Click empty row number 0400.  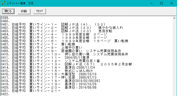point(5,21)
